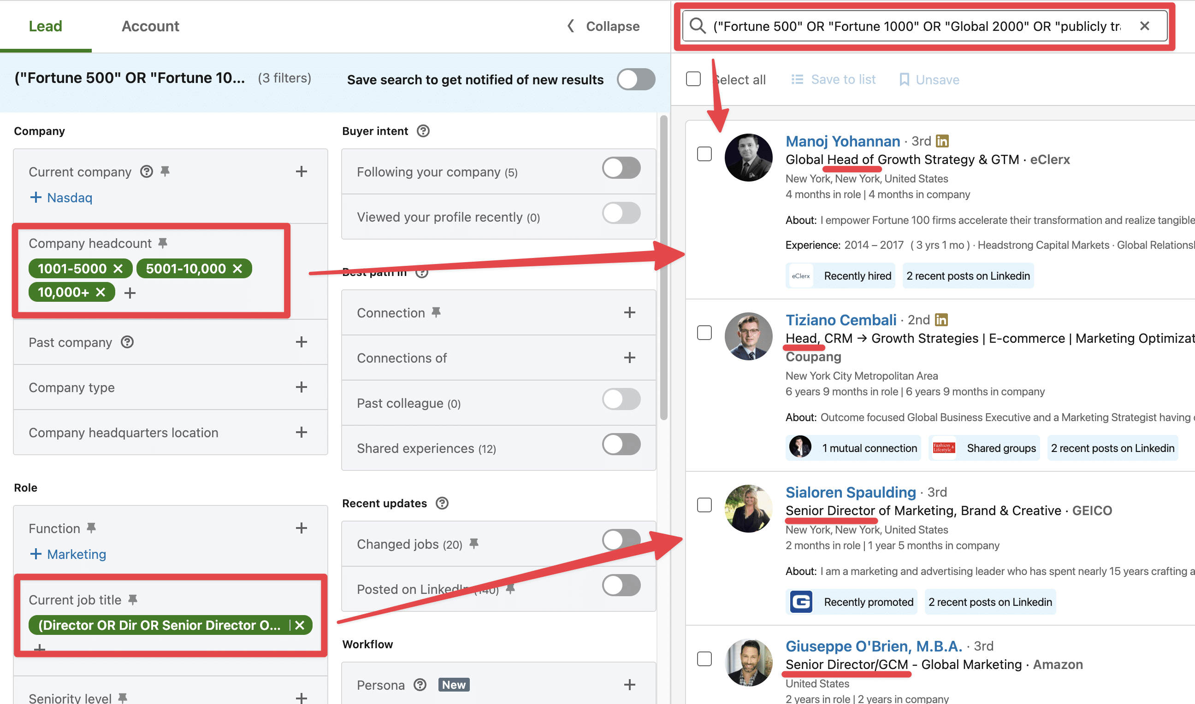This screenshot has width=1195, height=704.
Task: Switch to the Lead tab
Action: (46, 26)
